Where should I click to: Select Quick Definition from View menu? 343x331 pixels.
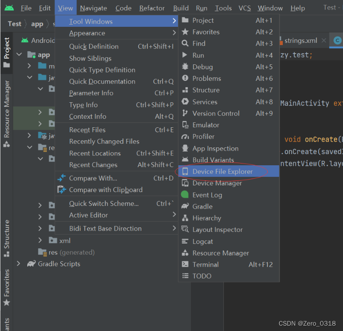click(116, 46)
